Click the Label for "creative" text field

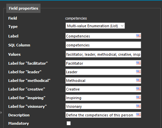pyautogui.click(x=101, y=89)
